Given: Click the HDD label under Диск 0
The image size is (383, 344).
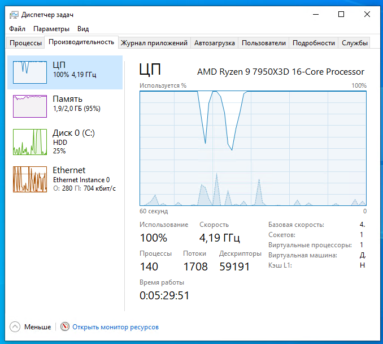Looking at the screenshot, I should coord(60,143).
